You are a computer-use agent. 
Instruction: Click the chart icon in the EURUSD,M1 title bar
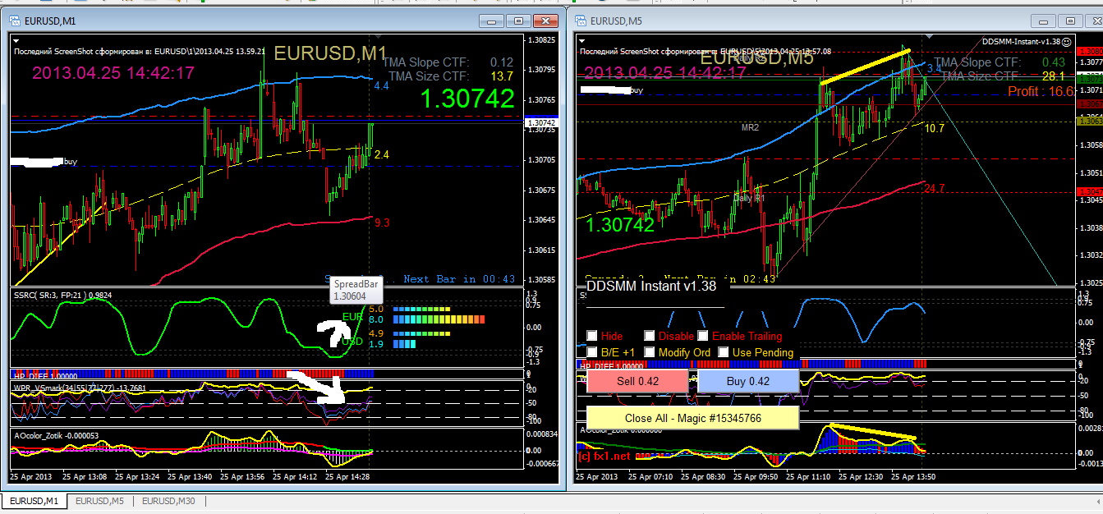(x=15, y=21)
